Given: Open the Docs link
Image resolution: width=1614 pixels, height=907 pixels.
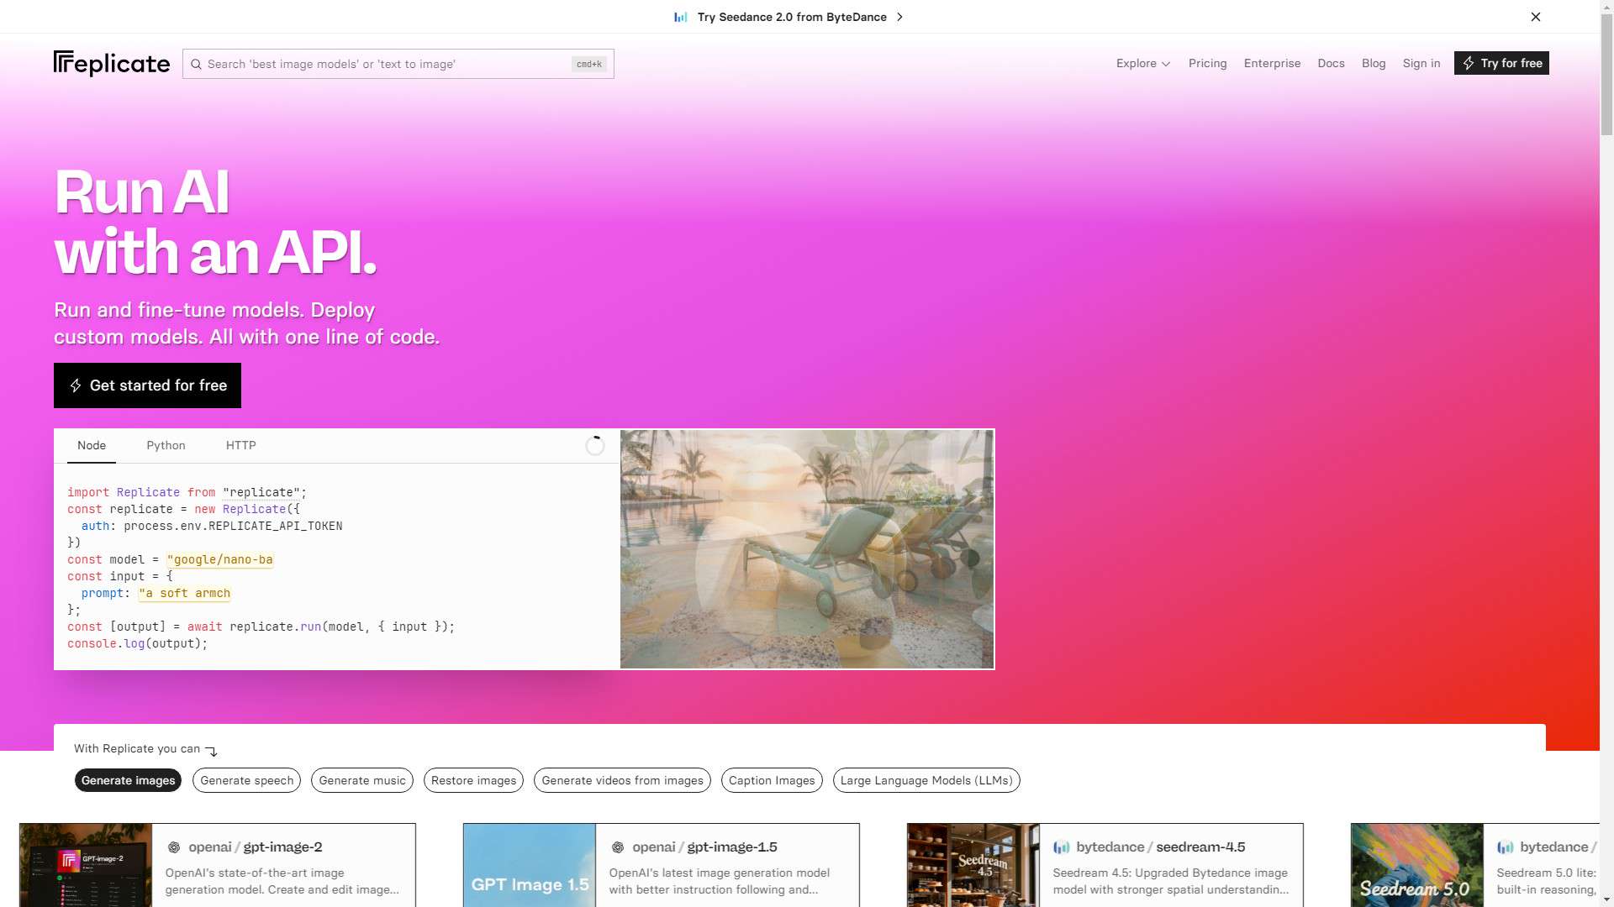Looking at the screenshot, I should (x=1331, y=63).
